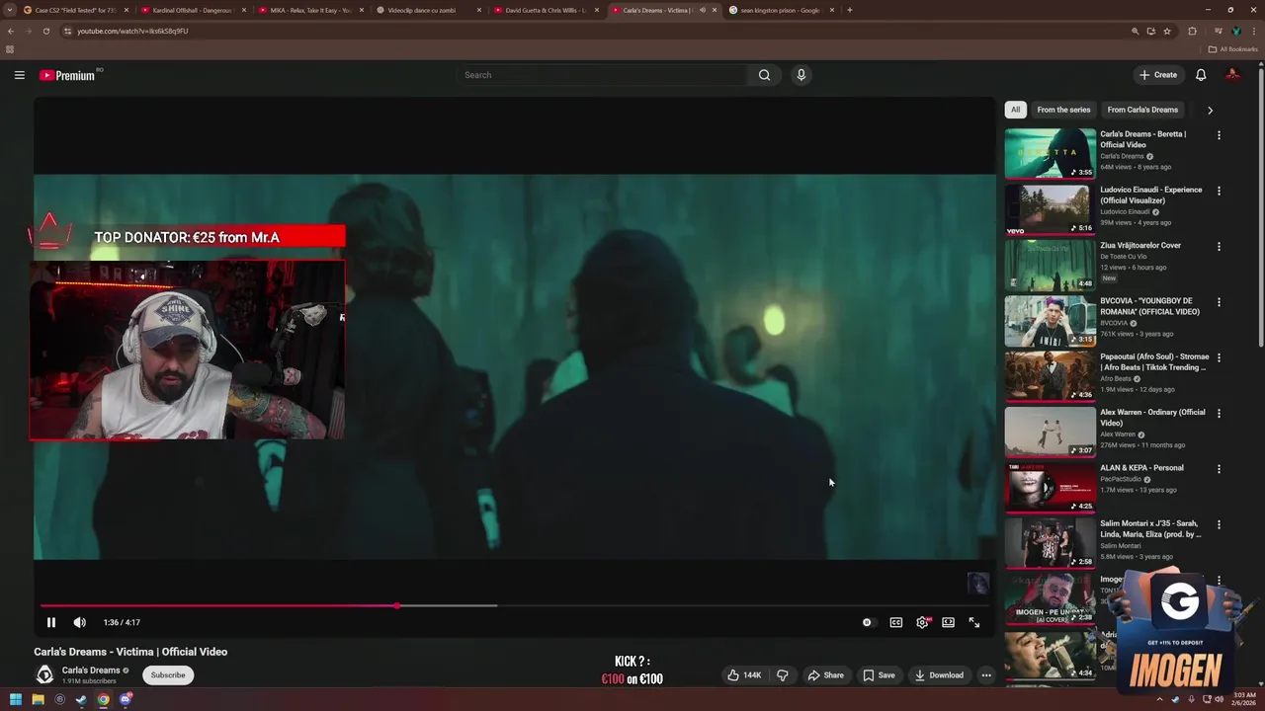1265x711 pixels.
Task: Open options menu for ALAN & KEPA - Personal
Action: point(1219,469)
